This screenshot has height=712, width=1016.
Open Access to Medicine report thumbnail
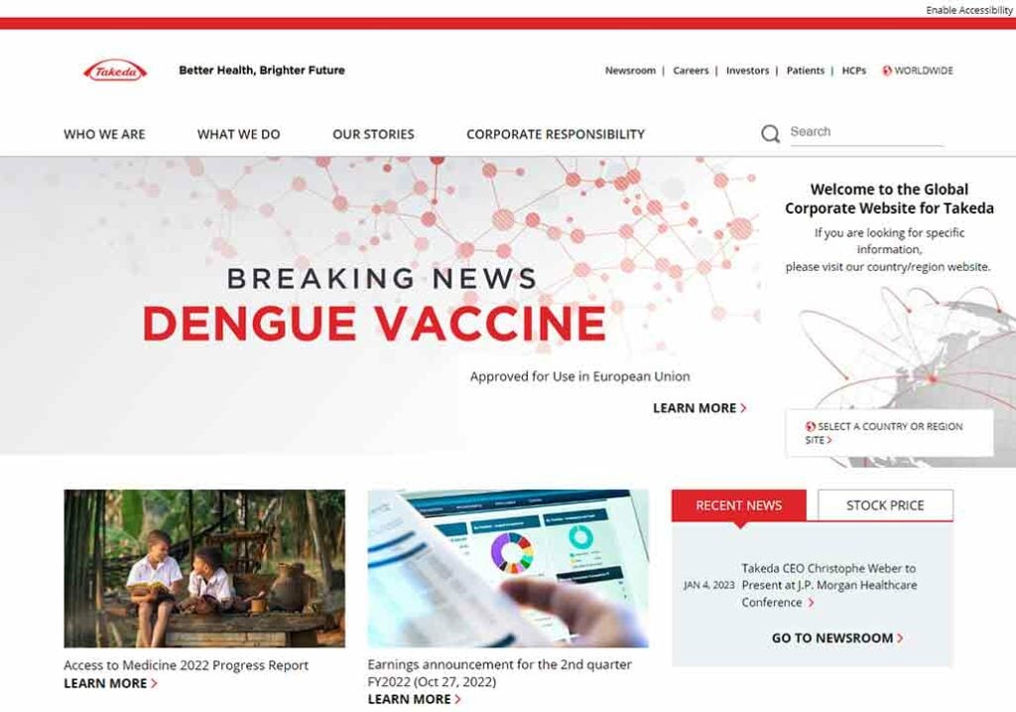(x=204, y=568)
